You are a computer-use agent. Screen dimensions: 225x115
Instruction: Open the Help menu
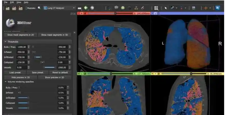(x=26, y=2)
